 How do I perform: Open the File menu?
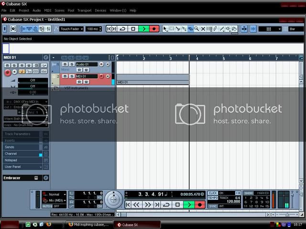[x=4, y=10]
